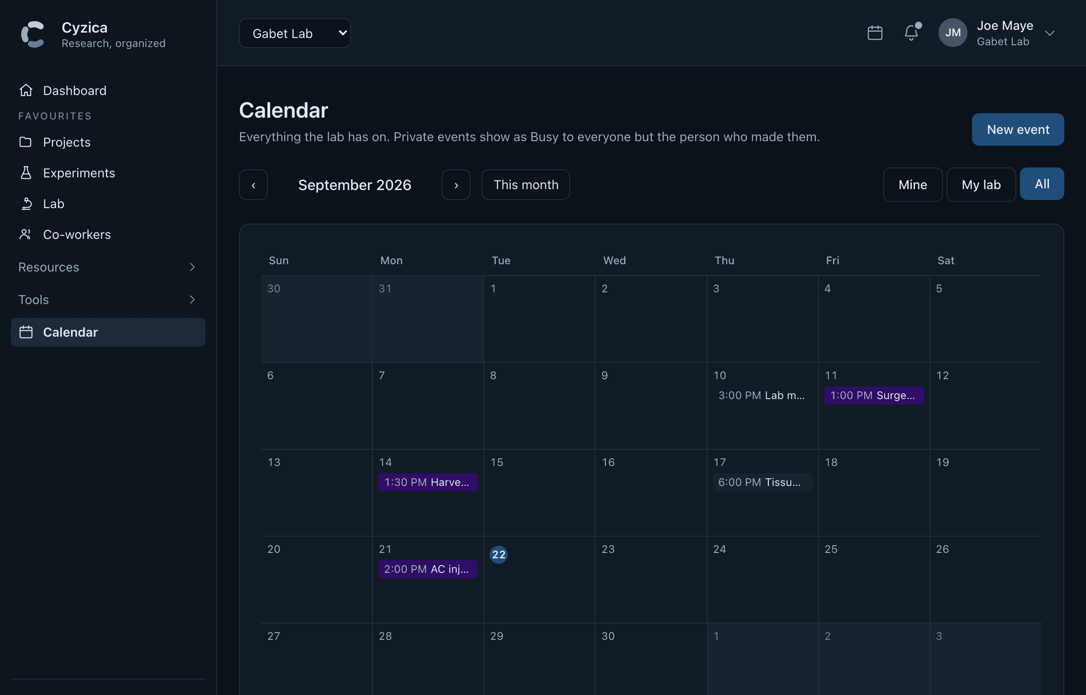The height and width of the screenshot is (695, 1086).
Task: Click the Joe Maye name
Action: tap(1005, 25)
